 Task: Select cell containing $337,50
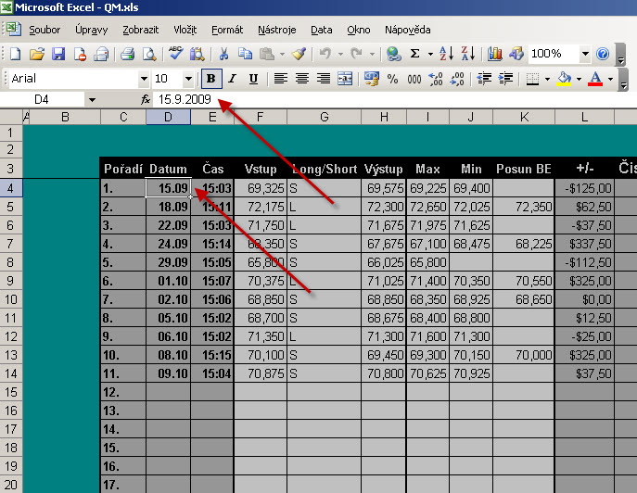584,244
